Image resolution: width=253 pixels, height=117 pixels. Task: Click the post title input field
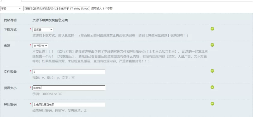click(57, 9)
